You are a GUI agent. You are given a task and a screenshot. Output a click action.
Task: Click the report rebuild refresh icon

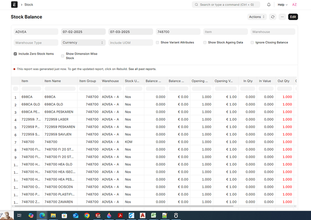(x=272, y=17)
